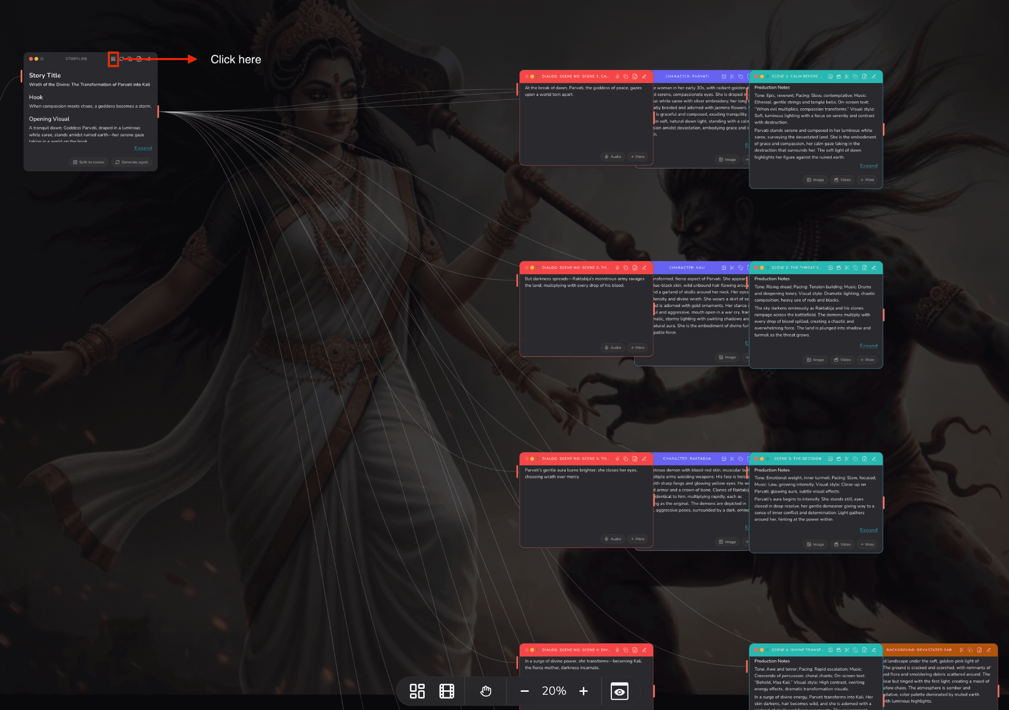
Task: Click scissors icon in Scene 3 The Decision header
Action: [x=847, y=459]
